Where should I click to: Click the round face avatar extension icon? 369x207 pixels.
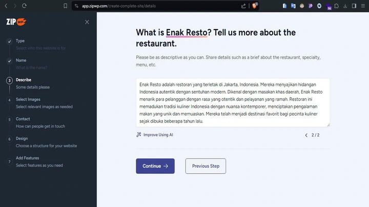[x=302, y=6]
